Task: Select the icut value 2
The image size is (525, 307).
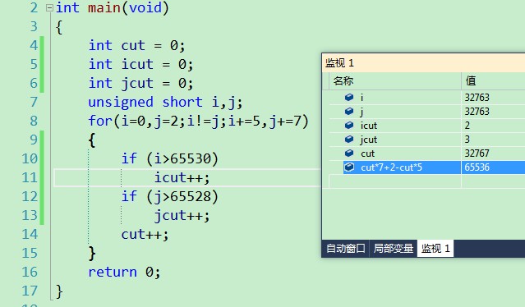Action: 467,125
